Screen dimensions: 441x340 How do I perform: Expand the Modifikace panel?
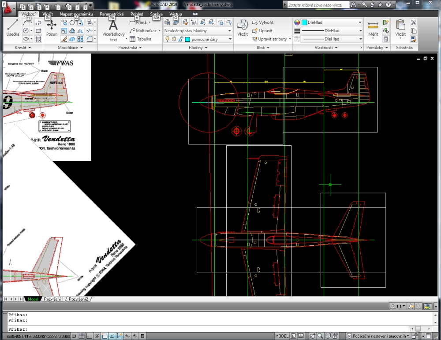70,48
